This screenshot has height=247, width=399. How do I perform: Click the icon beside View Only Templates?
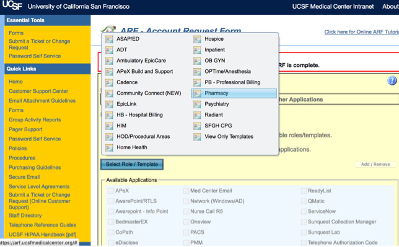pos(197,137)
